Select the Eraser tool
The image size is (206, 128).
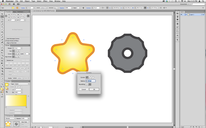[x=2, y=42]
